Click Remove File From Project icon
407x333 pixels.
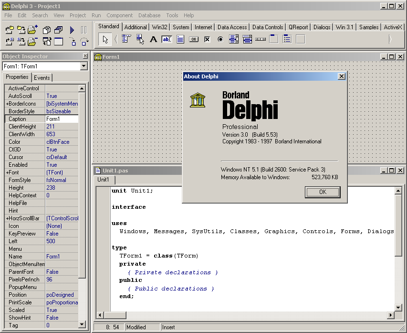[32, 42]
